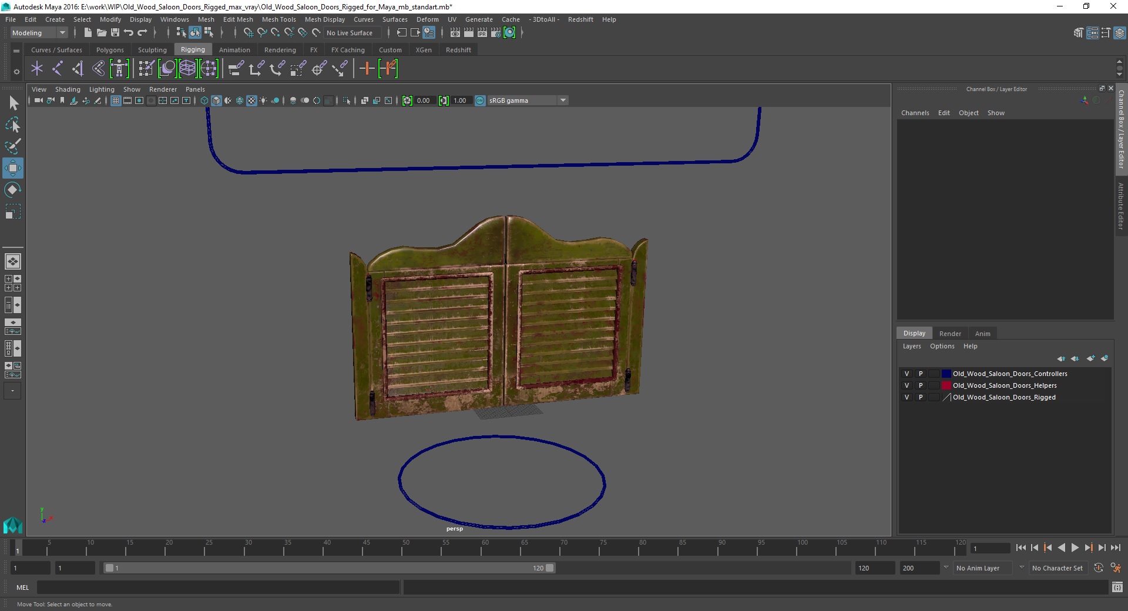Select the Rotate tool in the toolbox

tap(13, 190)
